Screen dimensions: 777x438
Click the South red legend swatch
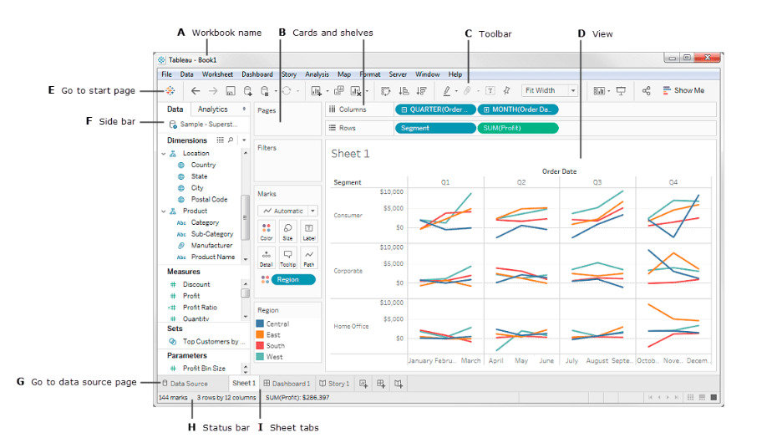[x=260, y=346]
